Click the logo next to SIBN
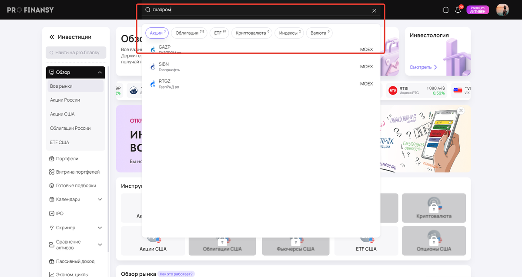 (x=153, y=67)
